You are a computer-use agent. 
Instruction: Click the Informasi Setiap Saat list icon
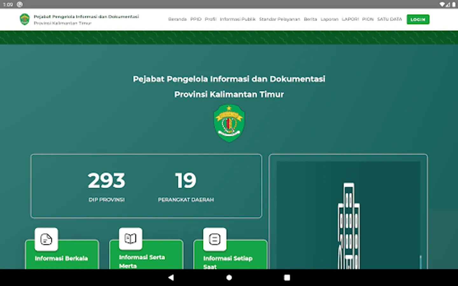pos(214,239)
